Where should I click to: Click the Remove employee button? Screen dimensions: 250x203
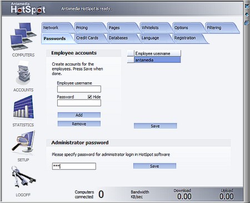pyautogui.click(x=79, y=123)
